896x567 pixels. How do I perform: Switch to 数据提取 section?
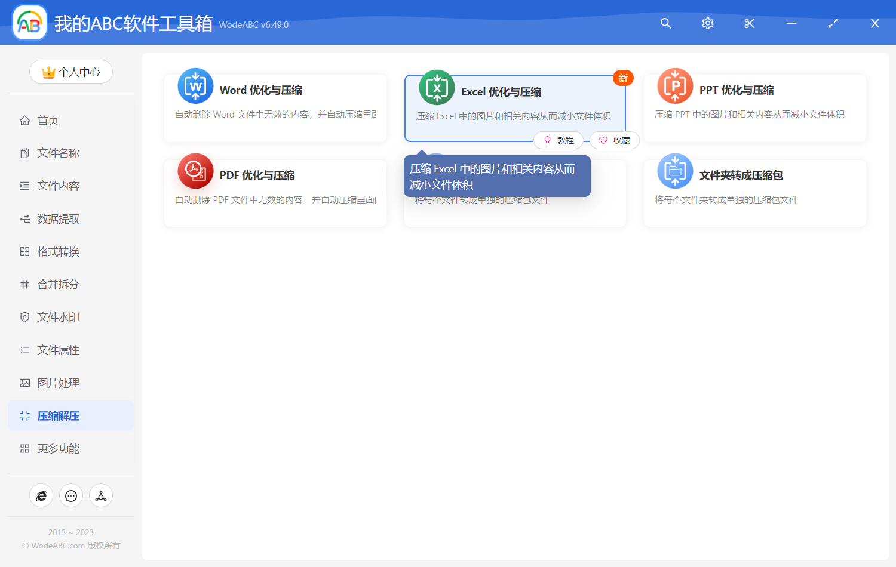pos(71,219)
